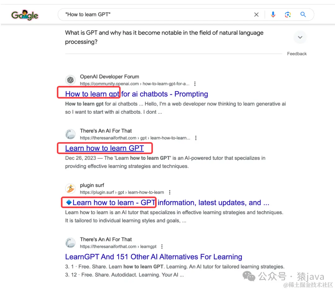This screenshot has width=335, height=290.
Task: Click the OpenAI Developer Forum favicon
Action: pos(70,80)
